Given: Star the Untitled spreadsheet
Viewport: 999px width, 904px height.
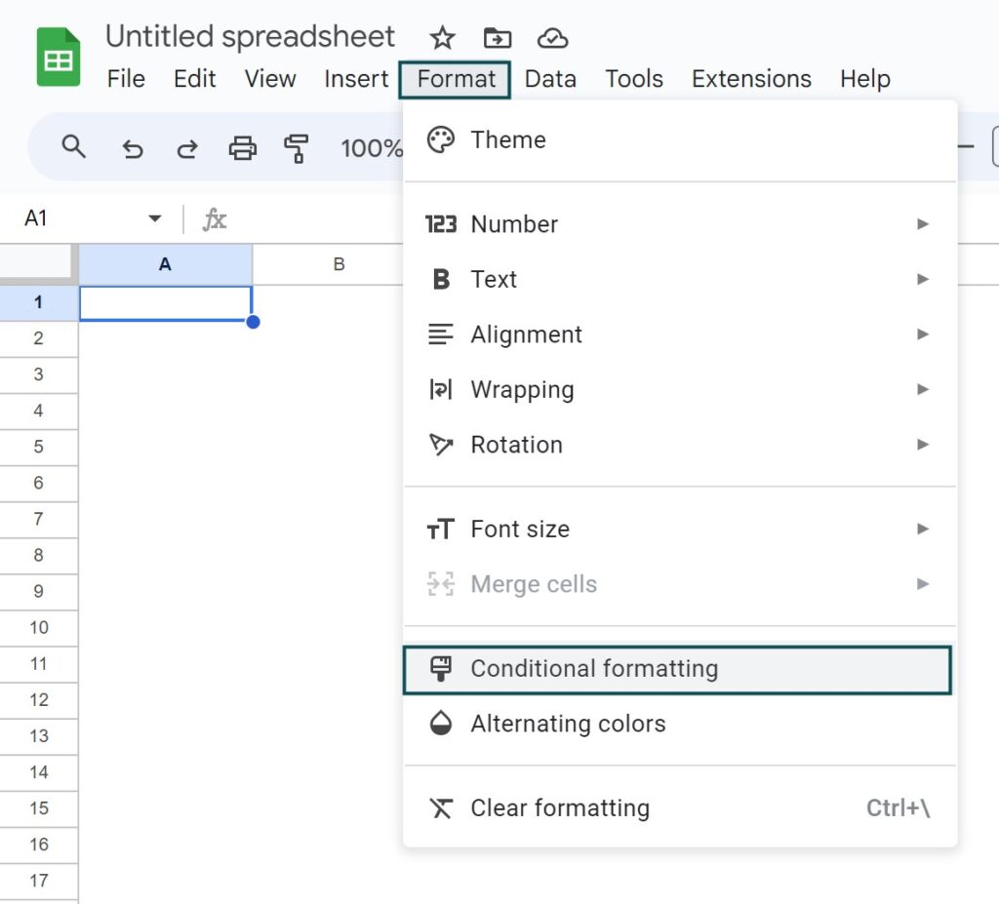Looking at the screenshot, I should (443, 38).
